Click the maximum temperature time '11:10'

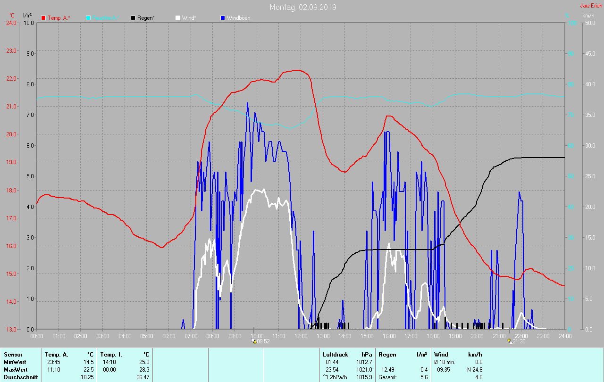coord(53,370)
